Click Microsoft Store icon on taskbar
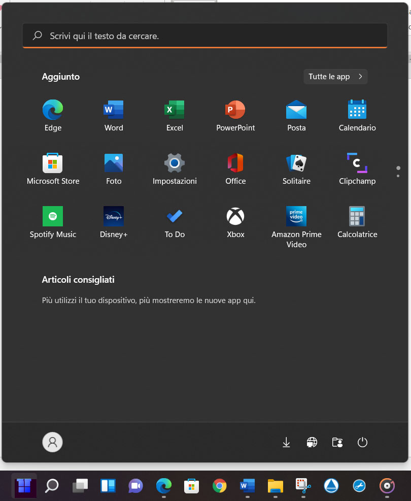 coord(192,486)
